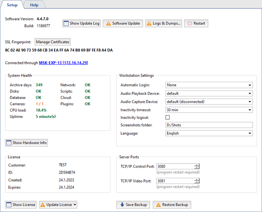Open Logs & Dumps warning button

164,23
